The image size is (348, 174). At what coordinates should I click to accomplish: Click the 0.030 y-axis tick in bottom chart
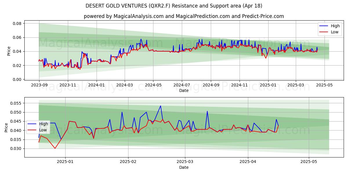click(16, 149)
